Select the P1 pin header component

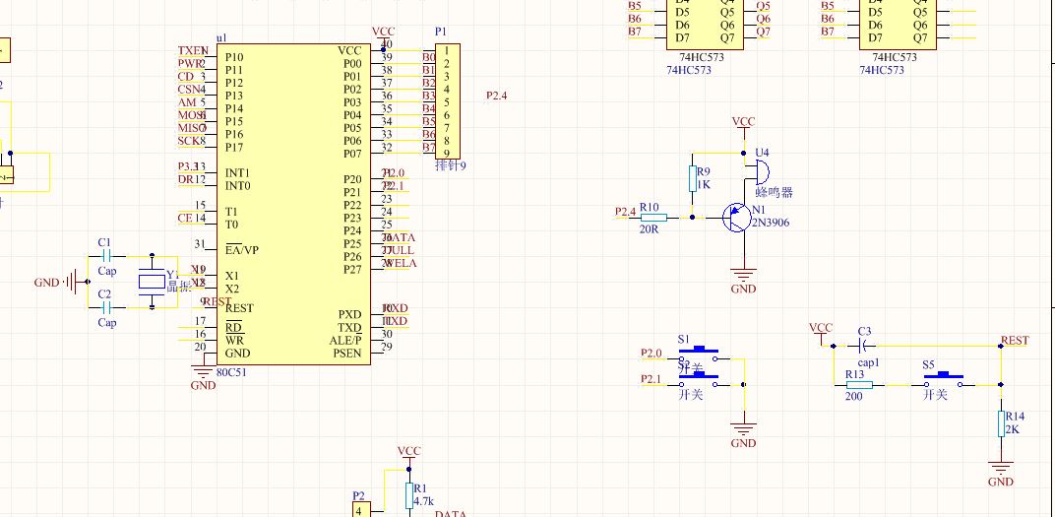tap(448, 101)
